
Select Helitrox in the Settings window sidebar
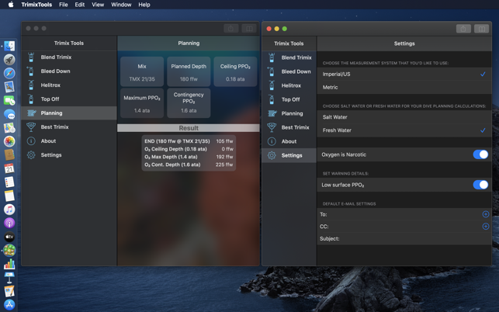click(289, 85)
